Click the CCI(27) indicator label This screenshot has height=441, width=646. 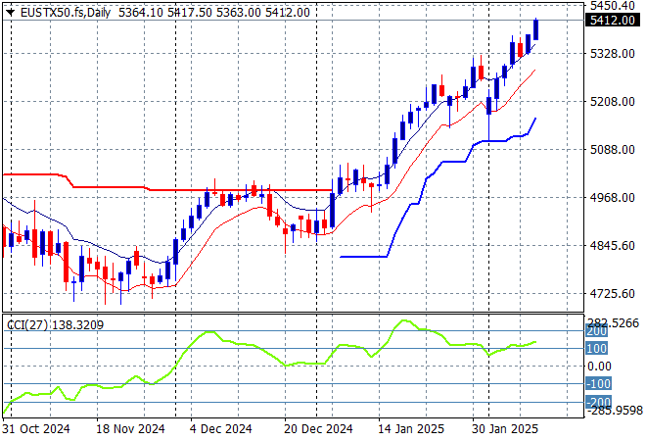(26, 323)
